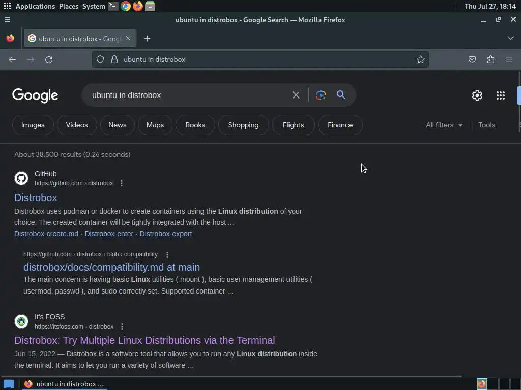Click the https://github.com › distrobox URL text
Viewport: 521px width, 390px height.
pos(74,183)
